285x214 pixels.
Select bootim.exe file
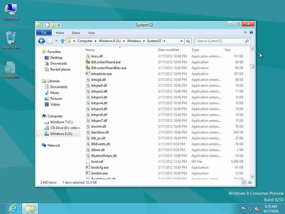pos(99,173)
